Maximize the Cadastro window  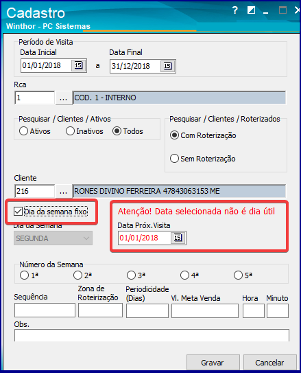(x=282, y=10)
